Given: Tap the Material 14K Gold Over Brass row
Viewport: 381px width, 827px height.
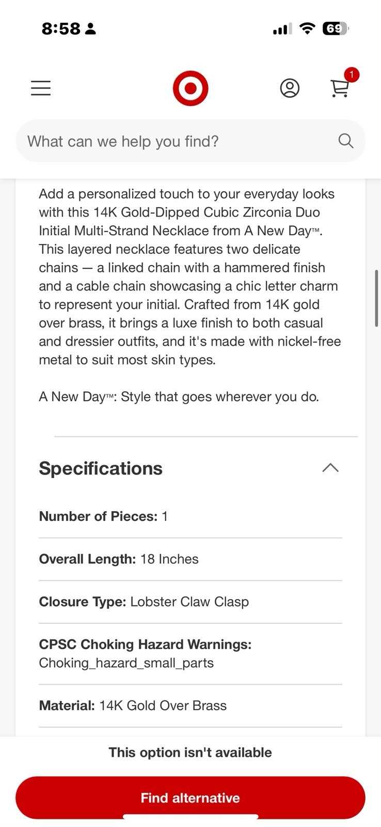Looking at the screenshot, I should 190,706.
